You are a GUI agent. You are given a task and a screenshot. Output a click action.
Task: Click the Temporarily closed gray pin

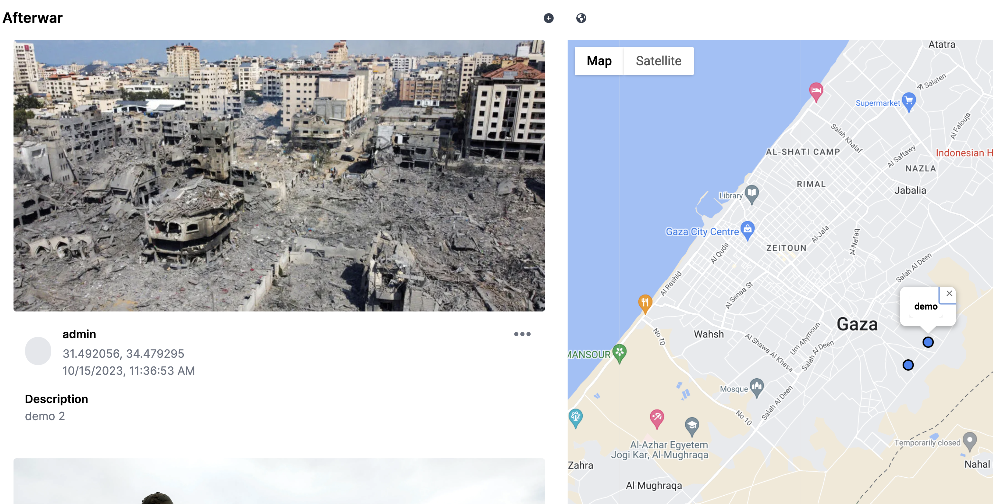tap(970, 442)
